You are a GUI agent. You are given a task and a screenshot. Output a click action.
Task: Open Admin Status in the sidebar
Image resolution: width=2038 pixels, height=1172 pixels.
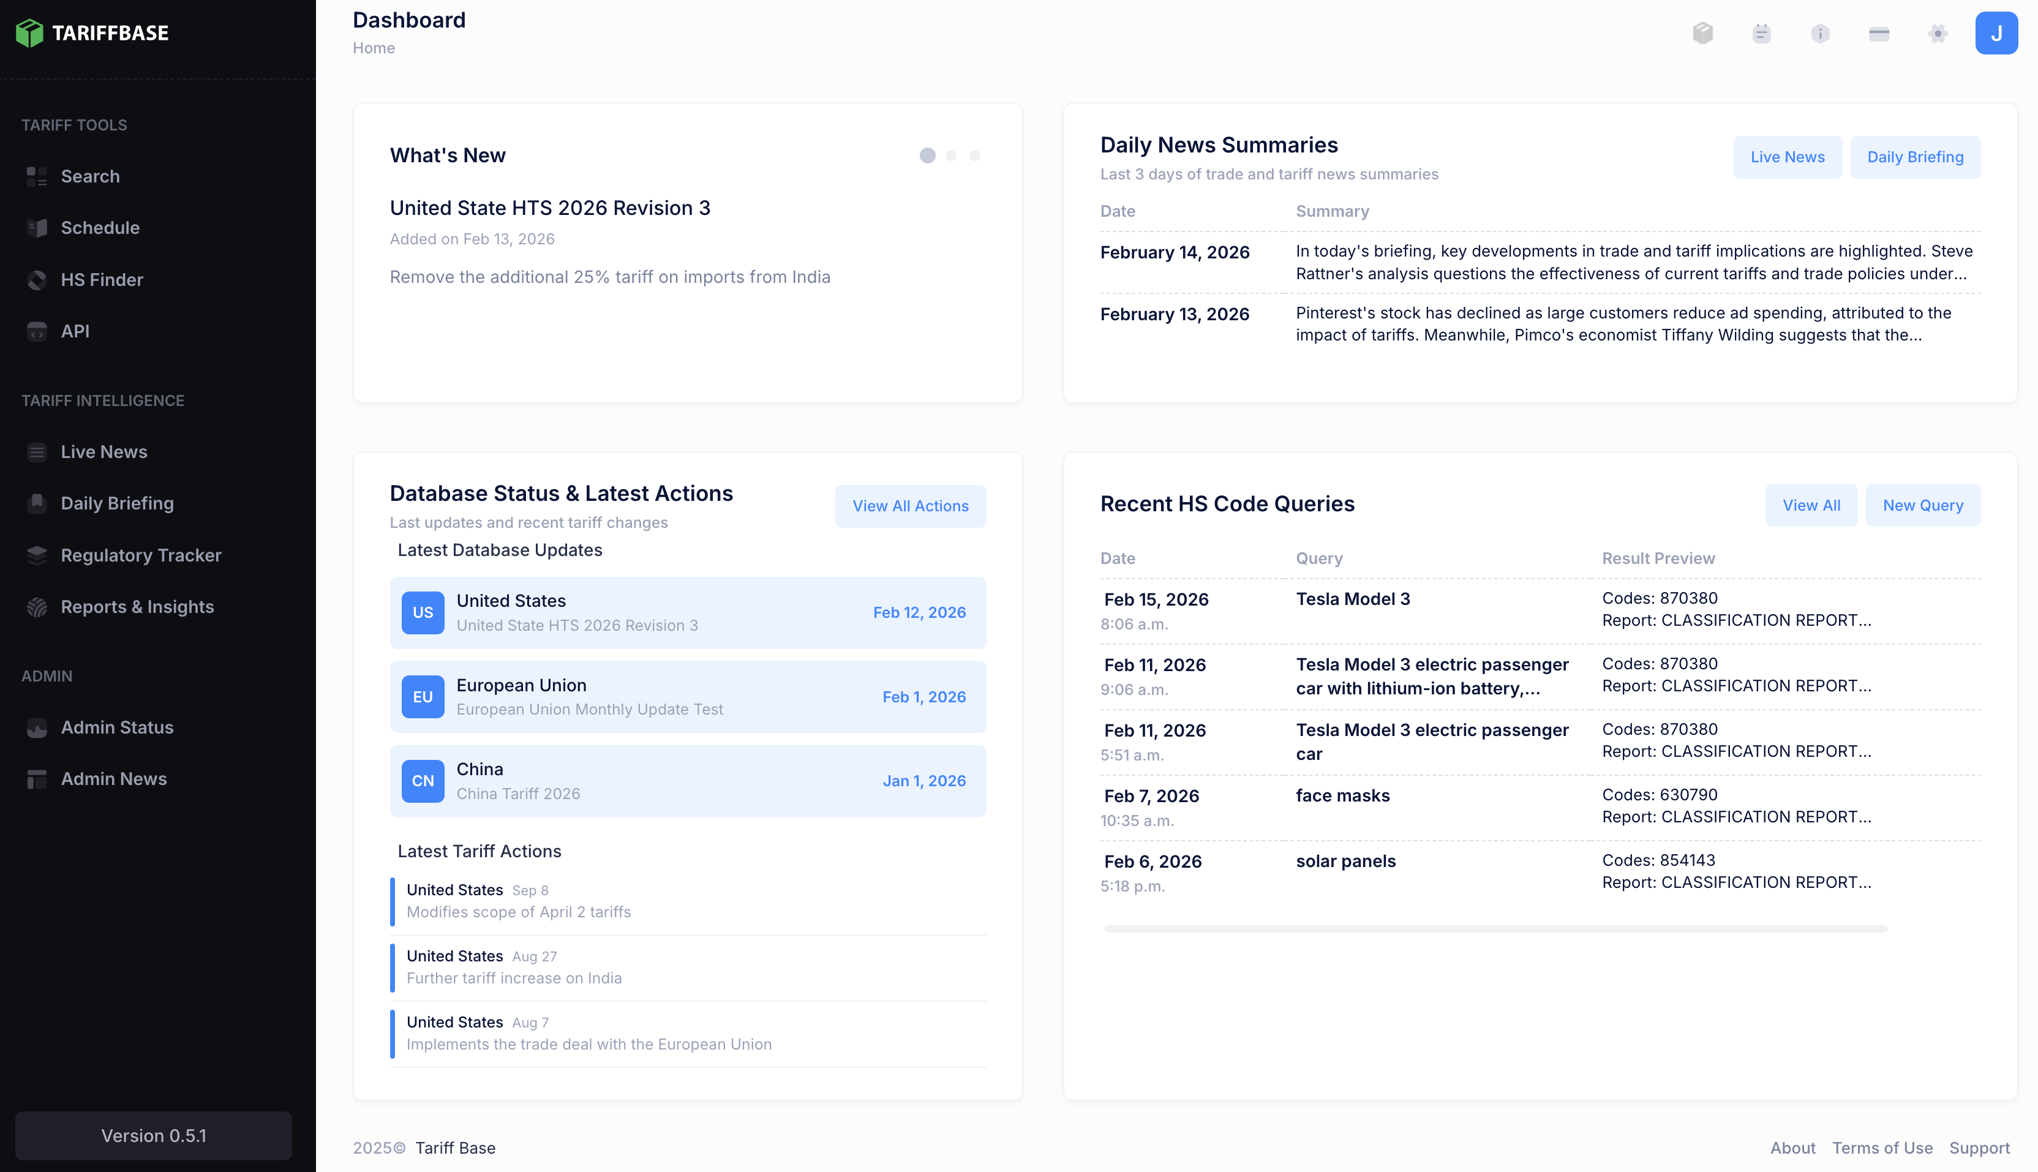pyautogui.click(x=117, y=727)
